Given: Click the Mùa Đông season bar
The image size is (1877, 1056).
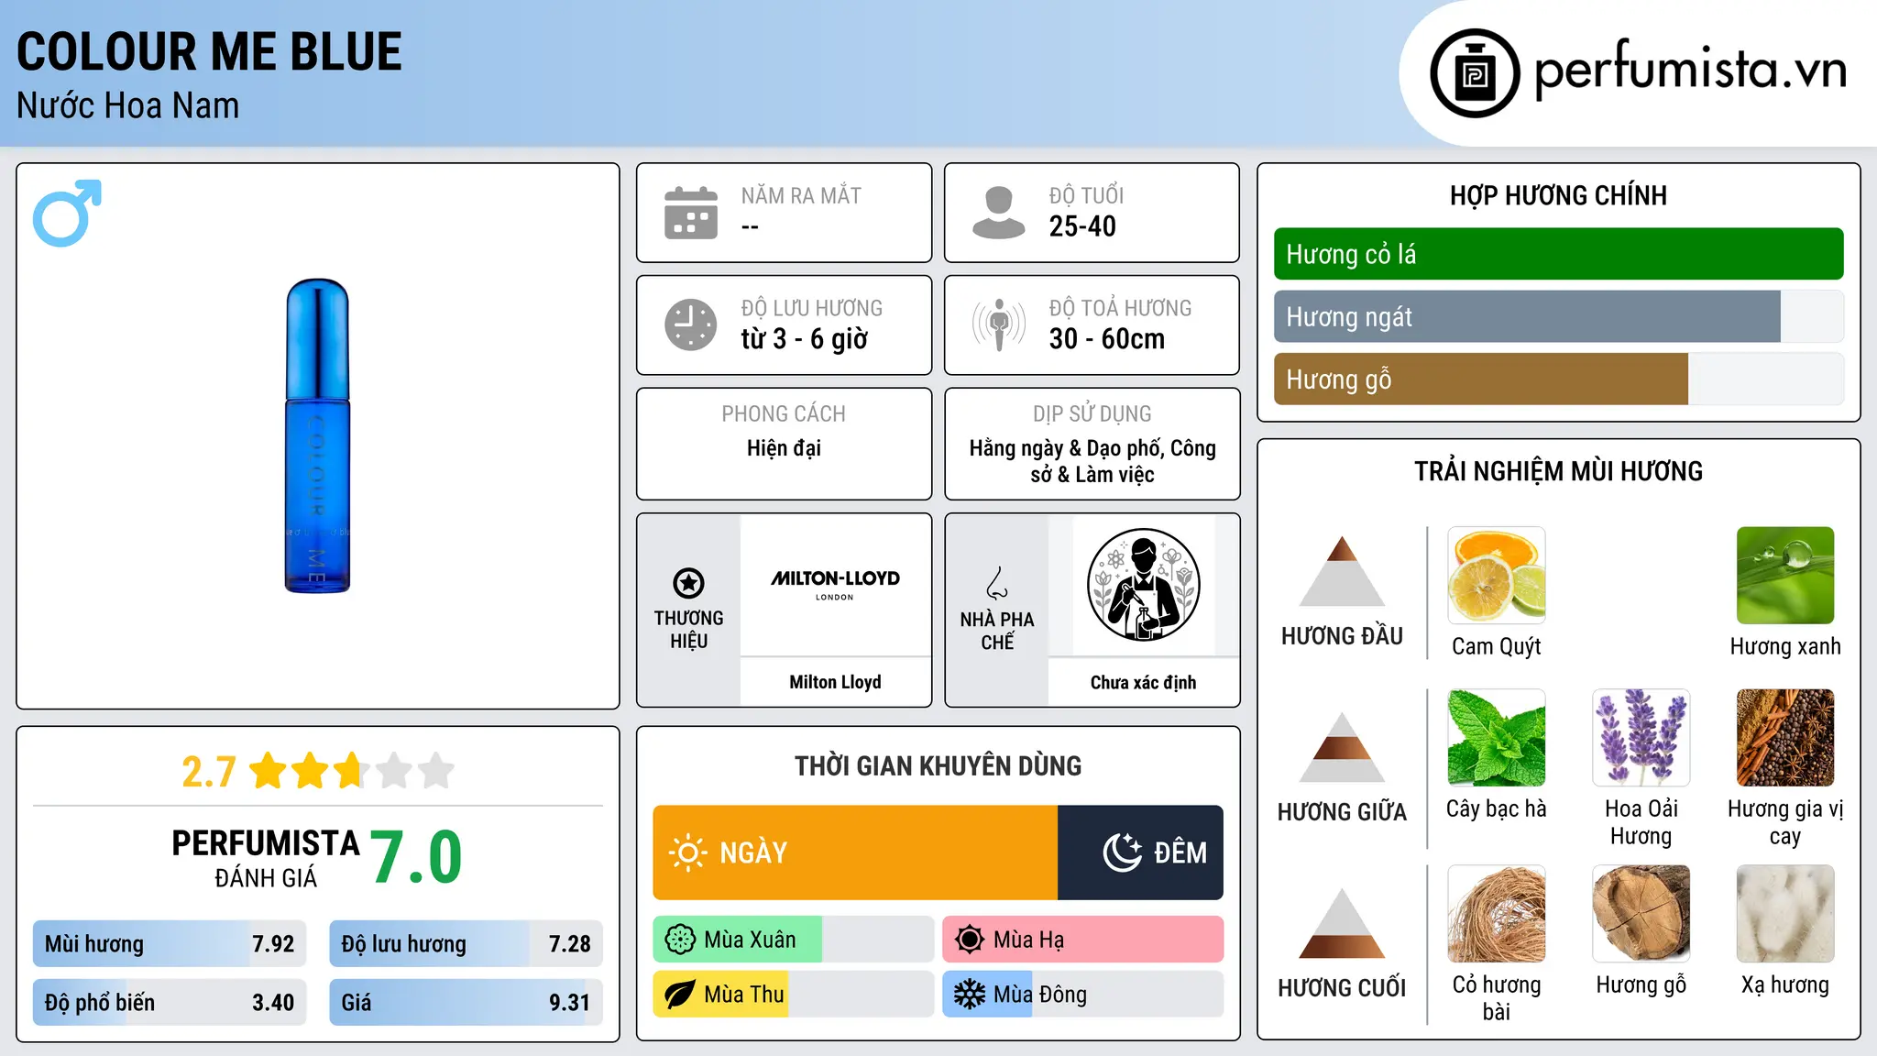Looking at the screenshot, I should tap(1083, 995).
